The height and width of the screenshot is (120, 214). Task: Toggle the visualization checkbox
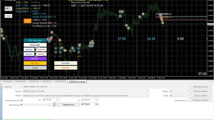tap(22, 105)
